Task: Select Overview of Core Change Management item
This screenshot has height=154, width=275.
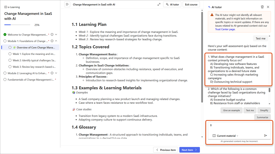Action: pos(34,47)
